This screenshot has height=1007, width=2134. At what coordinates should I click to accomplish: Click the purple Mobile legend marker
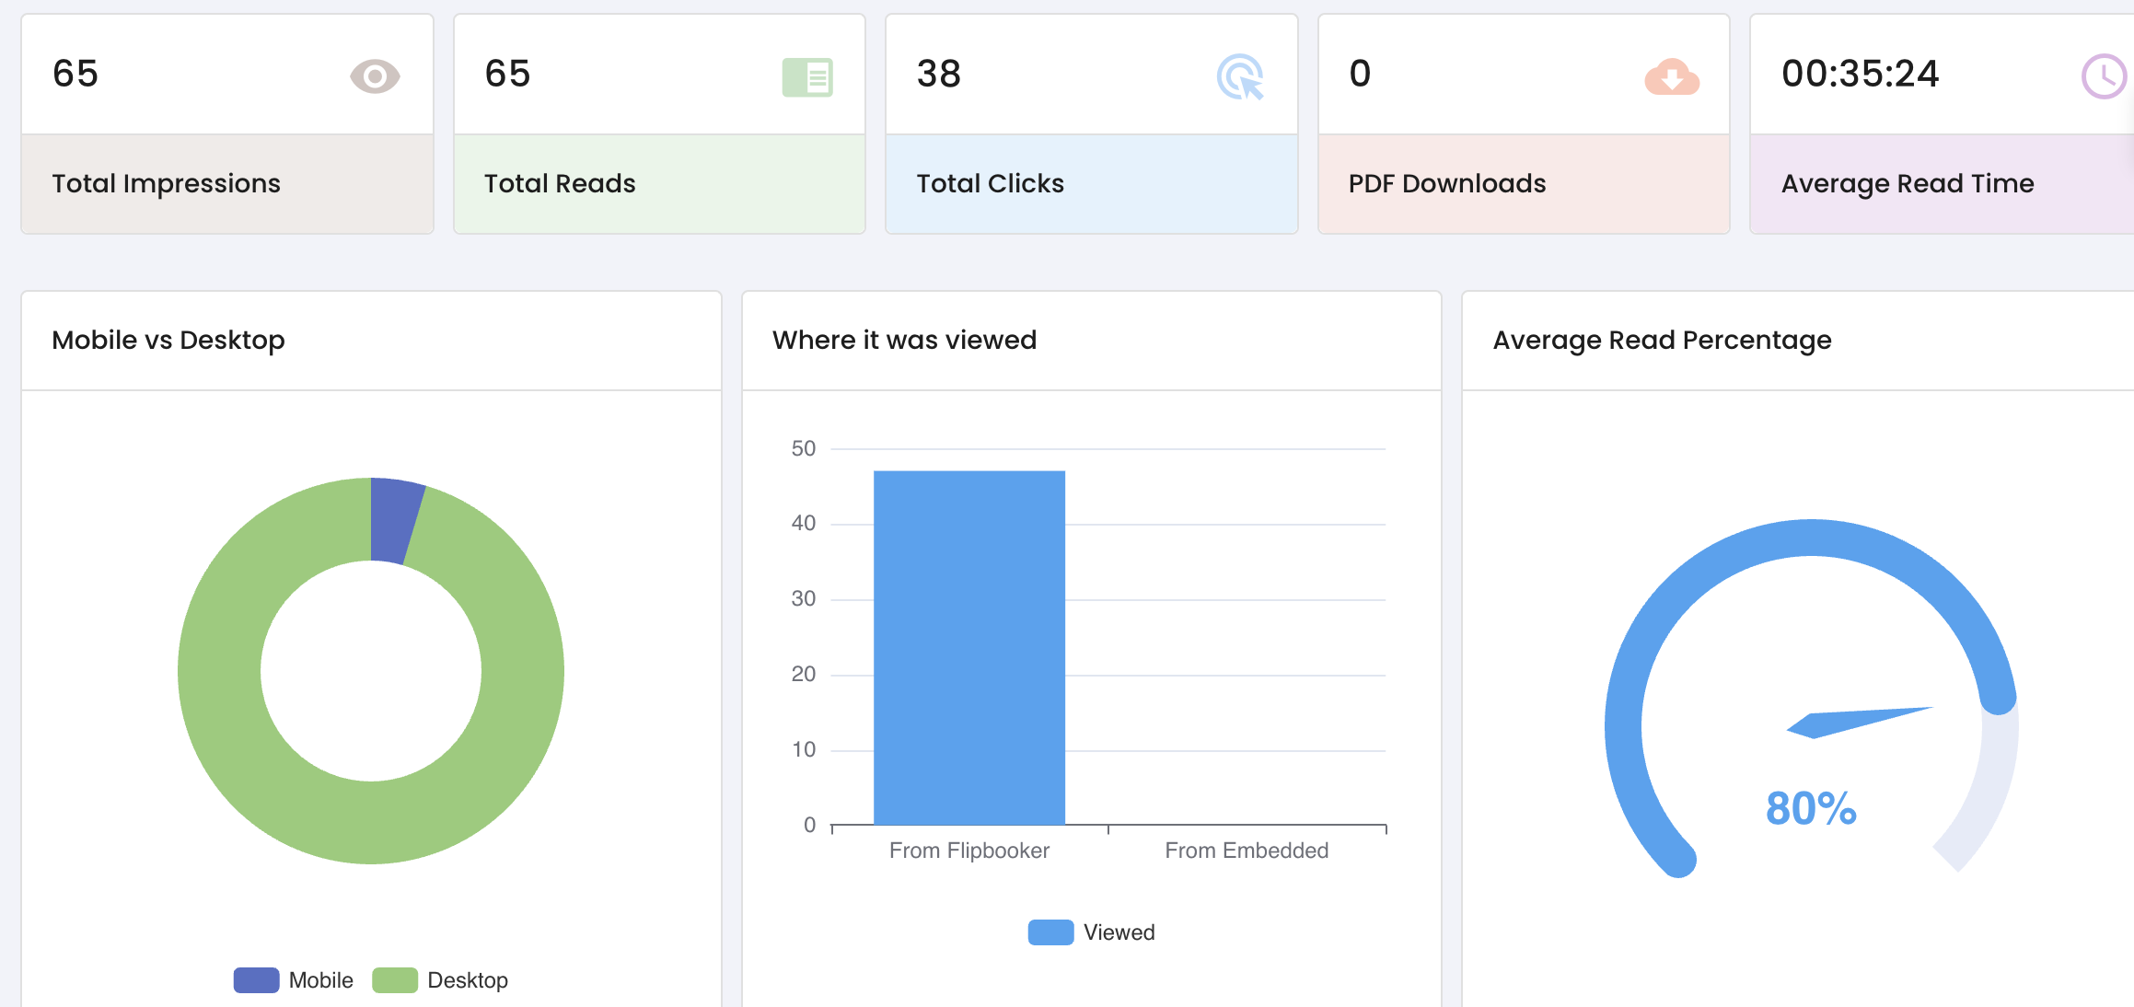[258, 979]
